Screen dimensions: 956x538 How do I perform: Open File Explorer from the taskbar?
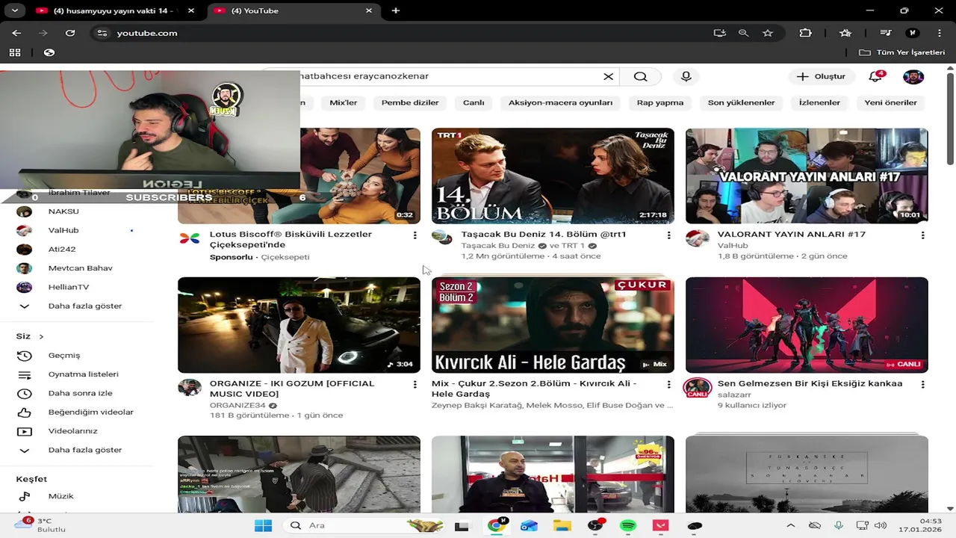[562, 525]
